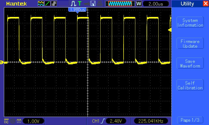Open System Information
The height and width of the screenshot is (125, 209).
click(190, 22)
